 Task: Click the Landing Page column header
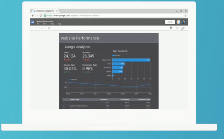pos(75,100)
